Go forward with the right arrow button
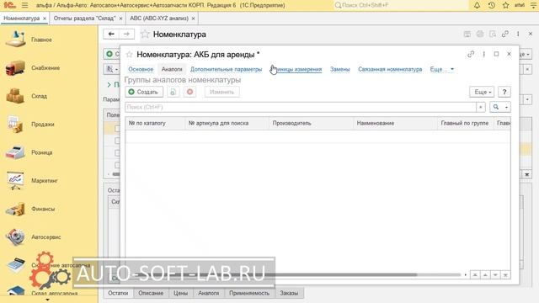 tap(126, 34)
